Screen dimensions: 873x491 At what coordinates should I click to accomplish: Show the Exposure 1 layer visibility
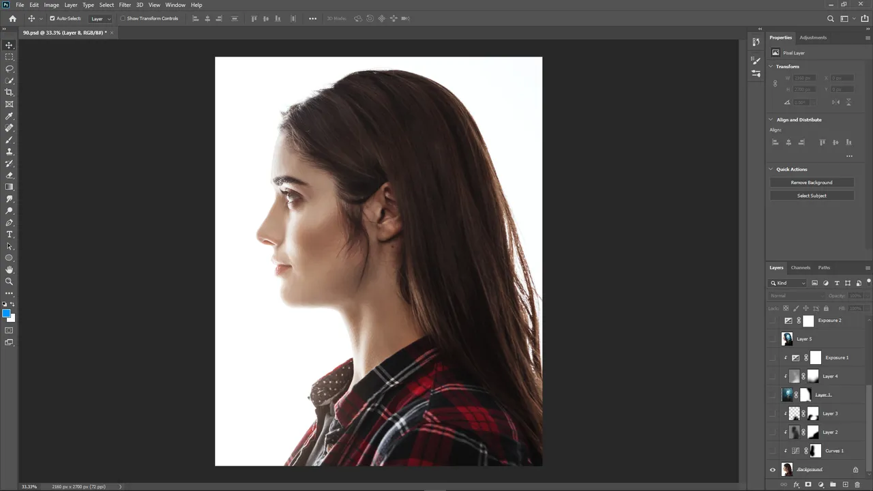click(x=773, y=357)
